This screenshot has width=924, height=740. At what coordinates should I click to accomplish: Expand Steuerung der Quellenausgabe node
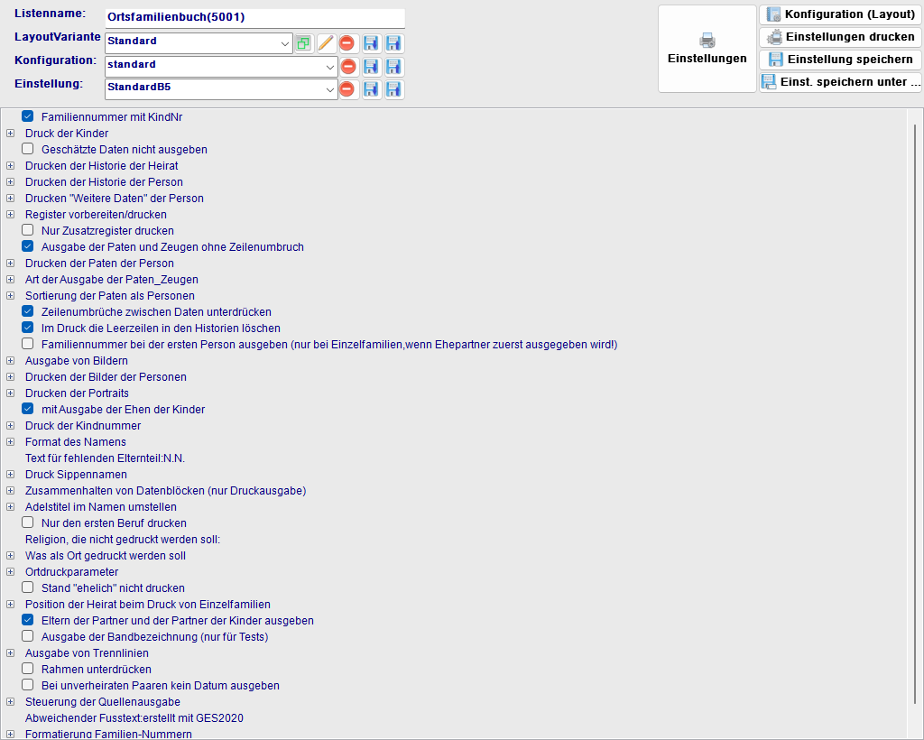[x=9, y=701]
